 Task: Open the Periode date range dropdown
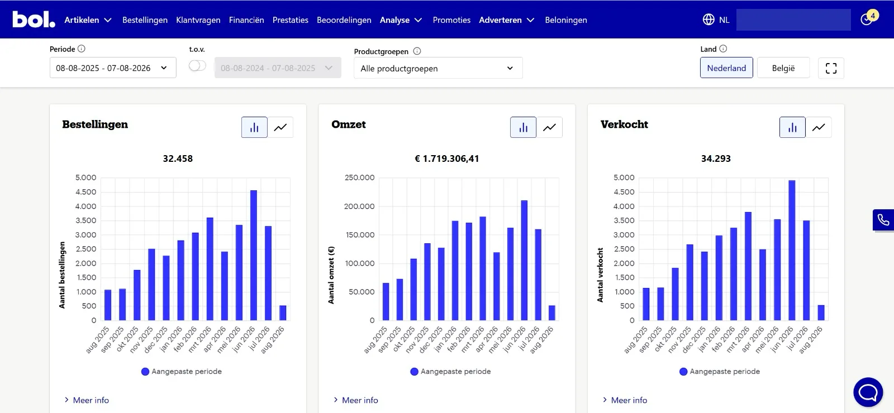tap(113, 68)
